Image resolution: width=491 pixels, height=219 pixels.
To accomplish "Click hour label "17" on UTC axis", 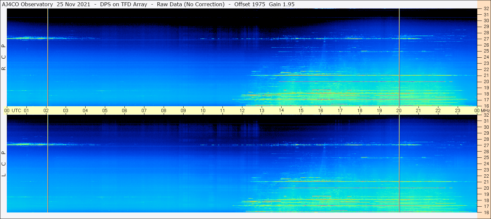I will pos(340,110).
